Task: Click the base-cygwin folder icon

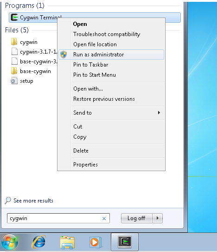Action: [x=14, y=71]
